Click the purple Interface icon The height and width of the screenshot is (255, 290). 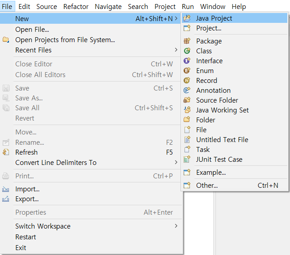coord(187,61)
